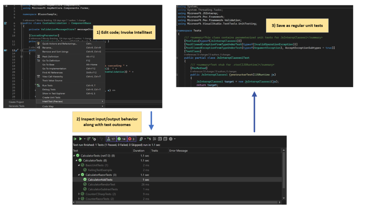Image resolution: width=372 pixels, height=217 pixels.
Task: Toggle the failed tests filter showing 3
Action: tap(131, 139)
